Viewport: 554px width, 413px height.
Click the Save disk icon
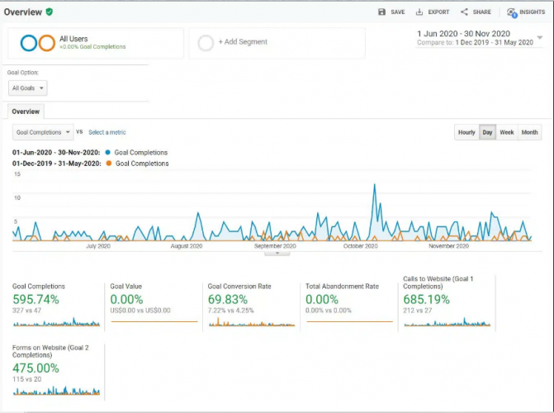(x=381, y=12)
